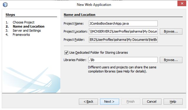Select the Server and Settings step
Image resolution: width=188 pixels, height=110 pixels.
tap(27, 31)
